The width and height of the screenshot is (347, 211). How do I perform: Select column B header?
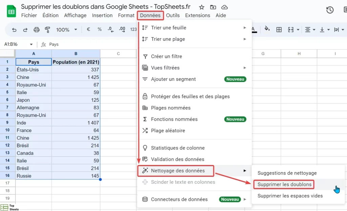(76, 54)
